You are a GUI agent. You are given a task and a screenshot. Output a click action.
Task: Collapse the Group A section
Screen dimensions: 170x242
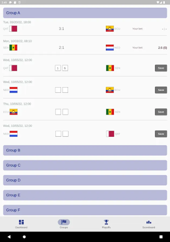pos(85,13)
